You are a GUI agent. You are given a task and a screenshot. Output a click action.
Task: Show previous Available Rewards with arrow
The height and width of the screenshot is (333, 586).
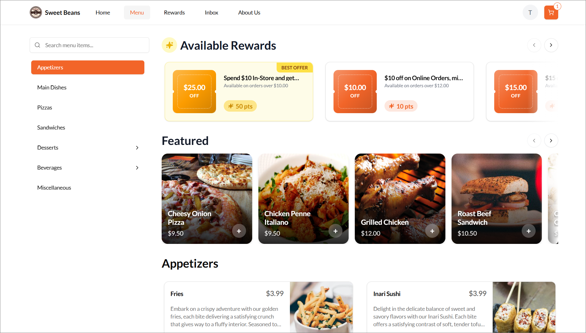[x=534, y=45]
